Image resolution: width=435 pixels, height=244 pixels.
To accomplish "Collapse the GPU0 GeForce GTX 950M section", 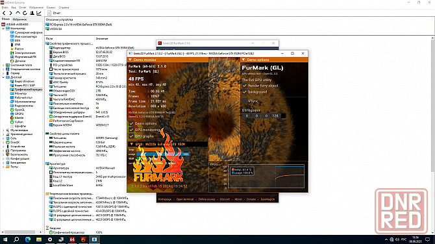I will coord(132,144).
